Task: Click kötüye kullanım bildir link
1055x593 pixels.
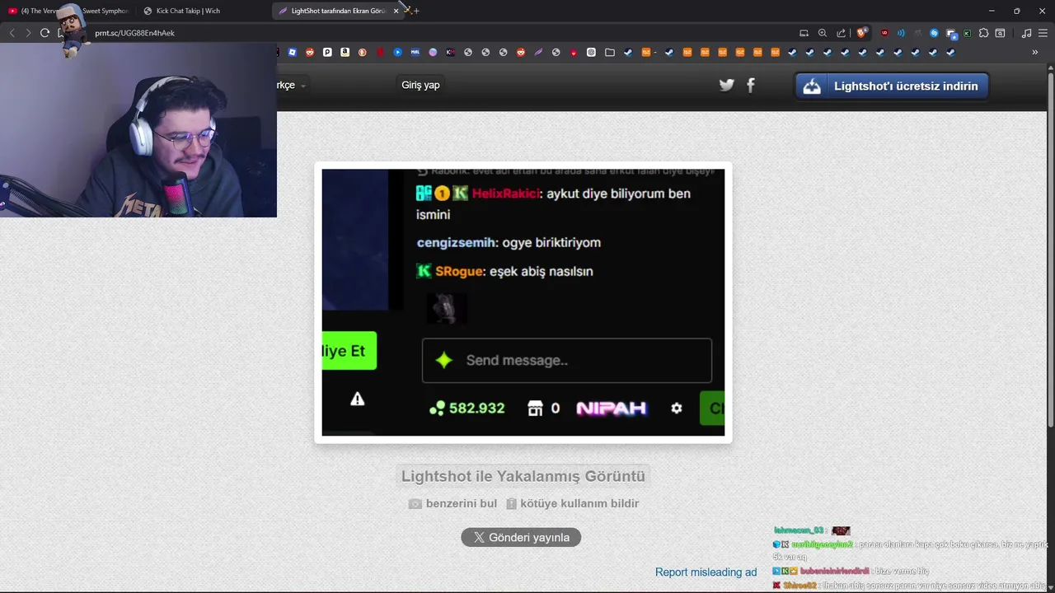Action: [573, 503]
